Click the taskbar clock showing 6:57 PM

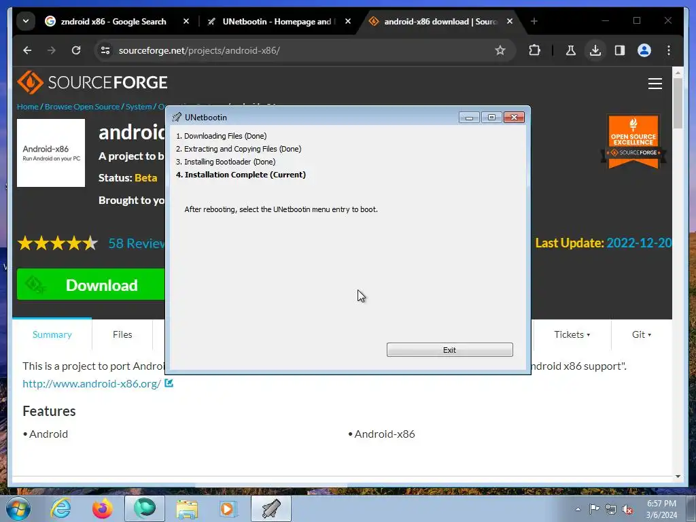661,509
